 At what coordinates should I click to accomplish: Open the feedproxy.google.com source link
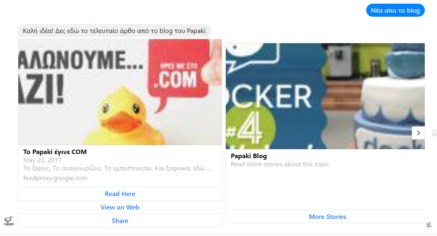[55, 178]
